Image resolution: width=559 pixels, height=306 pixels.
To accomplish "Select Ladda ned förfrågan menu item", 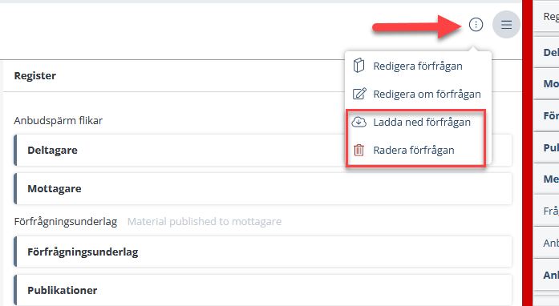I will 422,123.
